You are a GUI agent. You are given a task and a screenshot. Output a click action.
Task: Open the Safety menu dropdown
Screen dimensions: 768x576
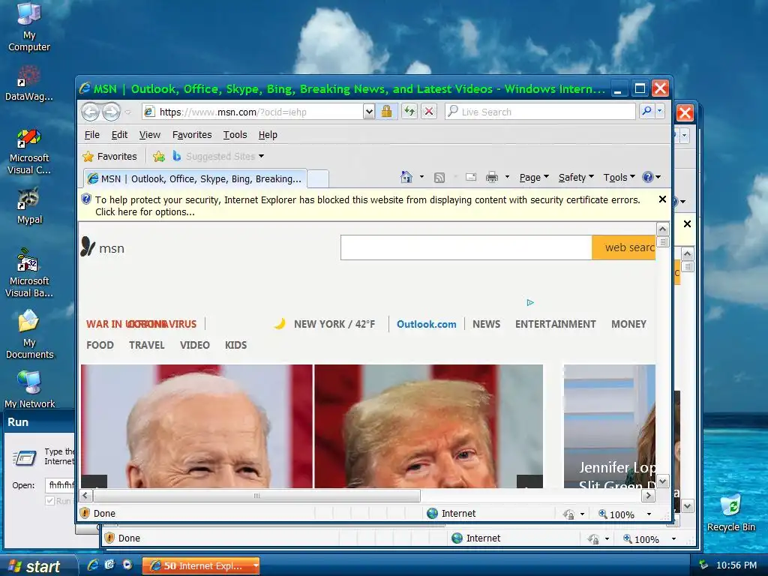(x=576, y=177)
